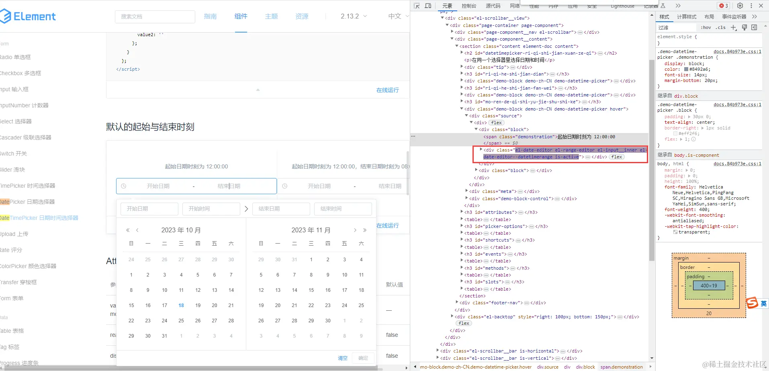
Task: Open the DevTools three-dot customize menu
Action: tap(751, 6)
